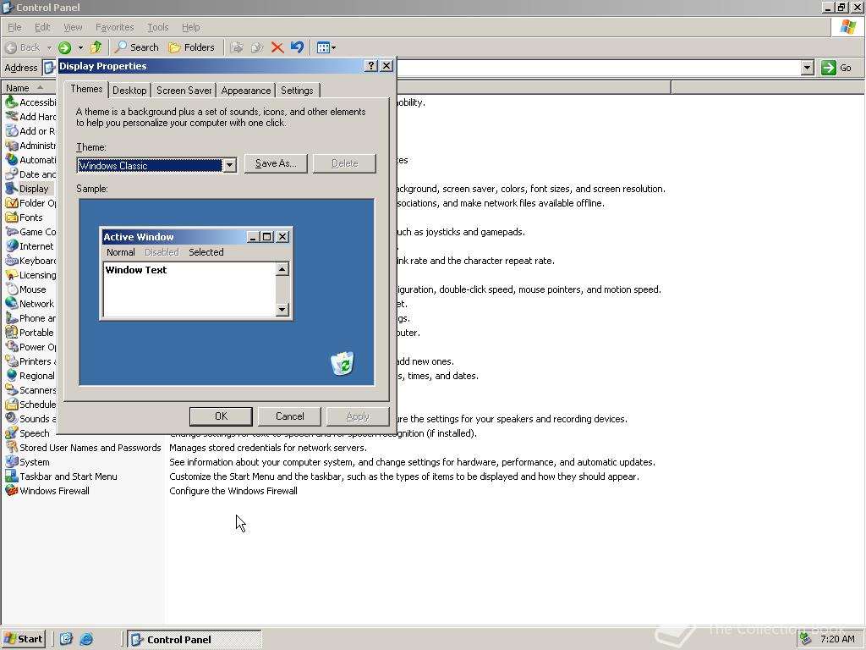Screen dimensions: 866x650
Task: Open the Tools menu
Action: click(158, 27)
